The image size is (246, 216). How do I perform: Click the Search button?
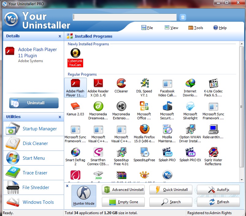tap(171, 202)
